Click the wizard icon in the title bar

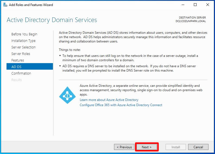tap(5, 5)
